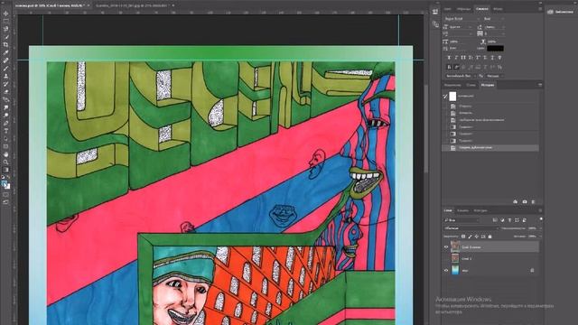This screenshot has height=325, width=578.
Task: Hide the Фон background layer
Action: [x=446, y=271]
